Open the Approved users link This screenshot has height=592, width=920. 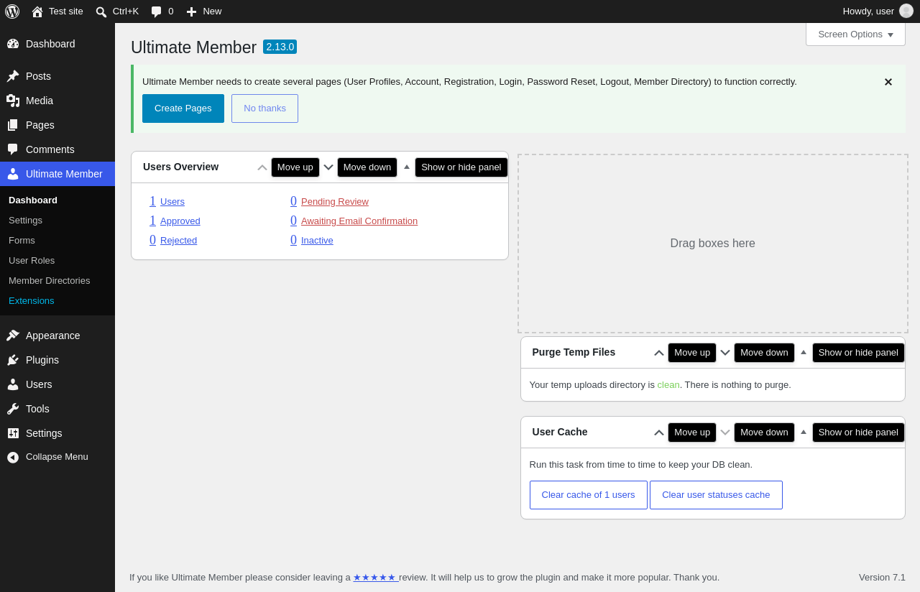[x=180, y=221]
